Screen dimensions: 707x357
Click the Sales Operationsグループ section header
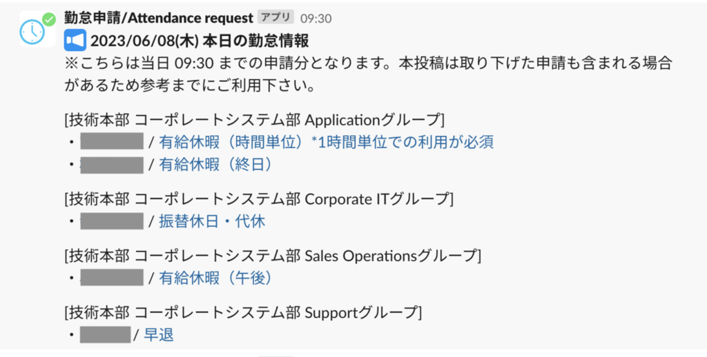coord(273,255)
